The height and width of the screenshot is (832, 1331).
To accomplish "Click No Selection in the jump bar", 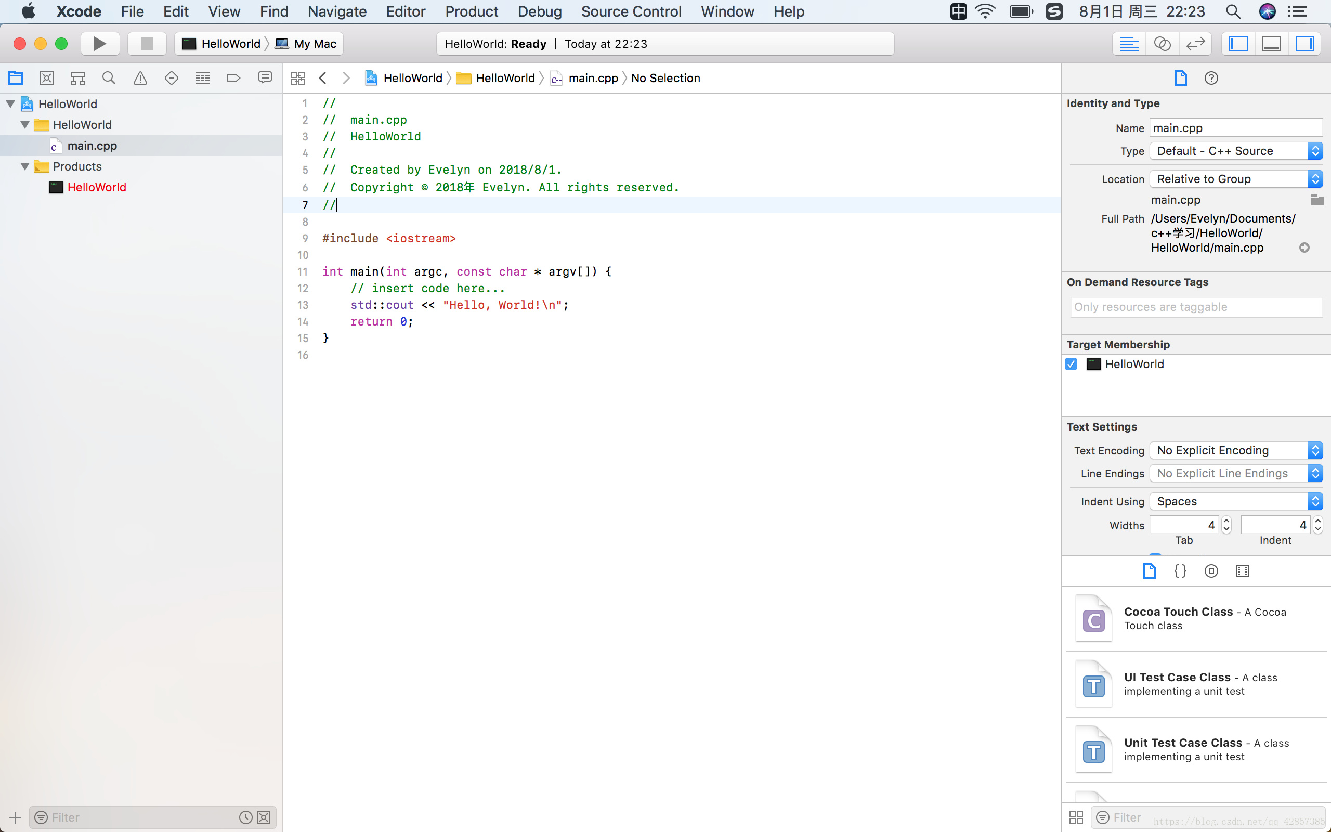I will pyautogui.click(x=665, y=78).
